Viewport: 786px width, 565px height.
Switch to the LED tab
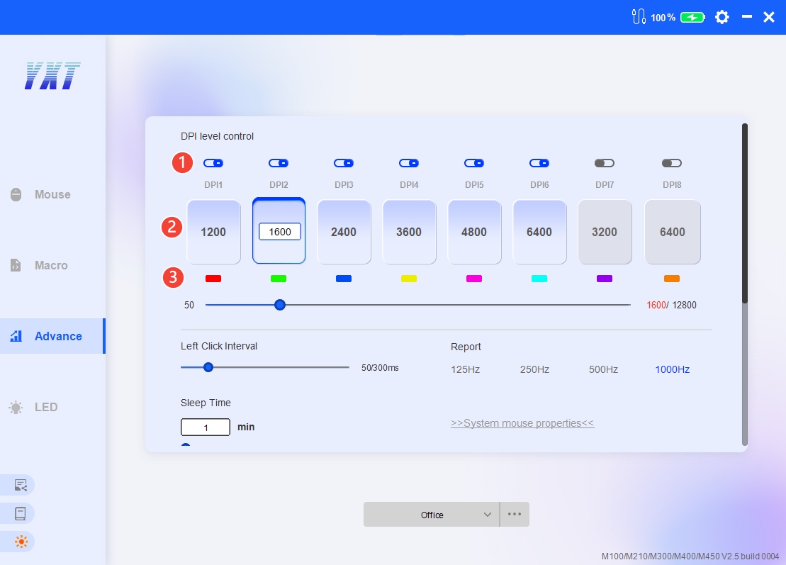pyautogui.click(x=45, y=407)
